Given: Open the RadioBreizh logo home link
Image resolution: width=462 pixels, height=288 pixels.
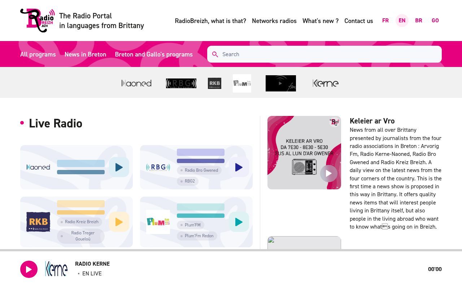Looking at the screenshot, I should pos(38,21).
